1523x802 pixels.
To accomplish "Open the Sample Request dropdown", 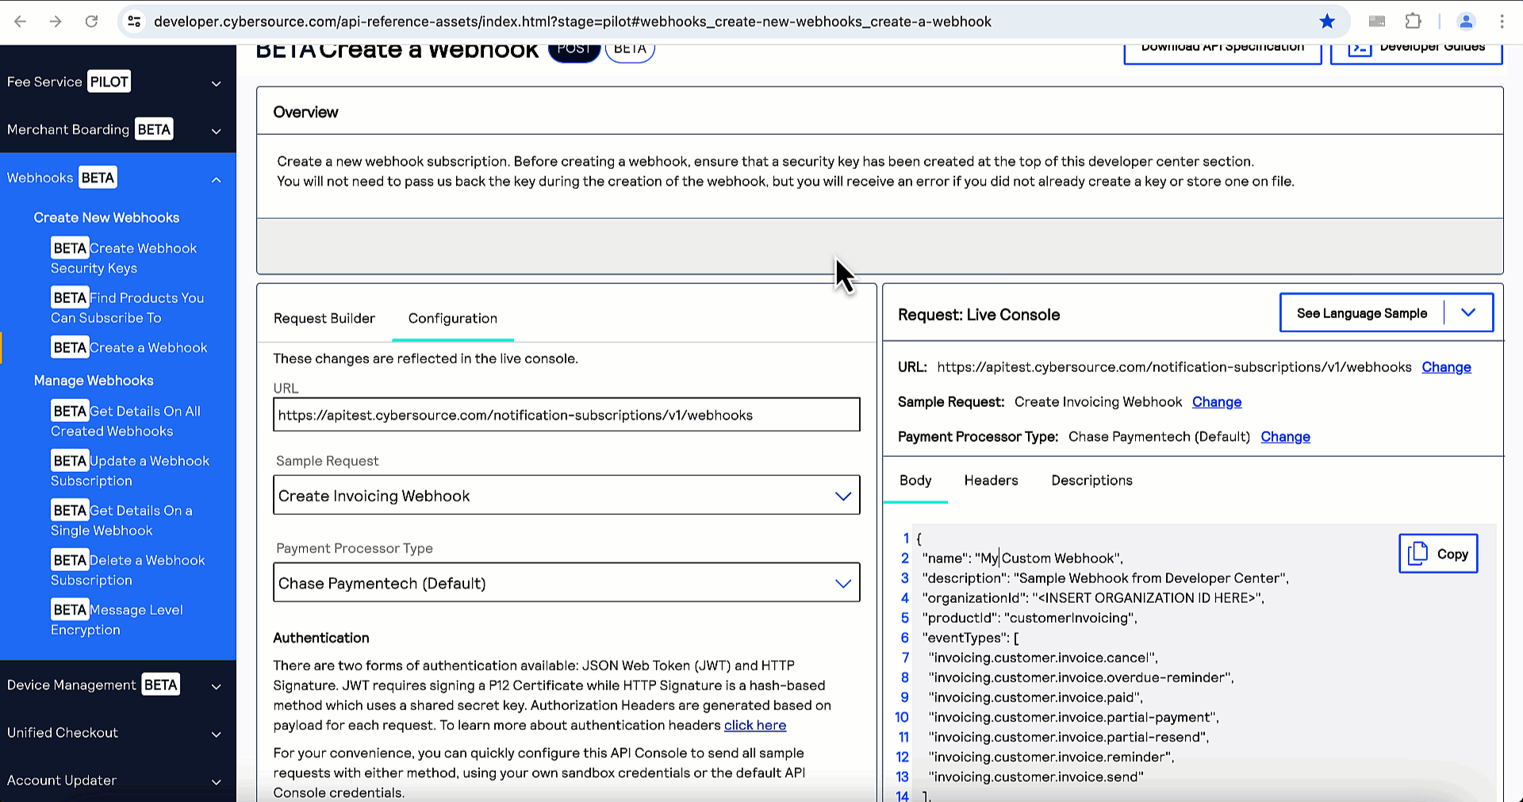I will (566, 496).
